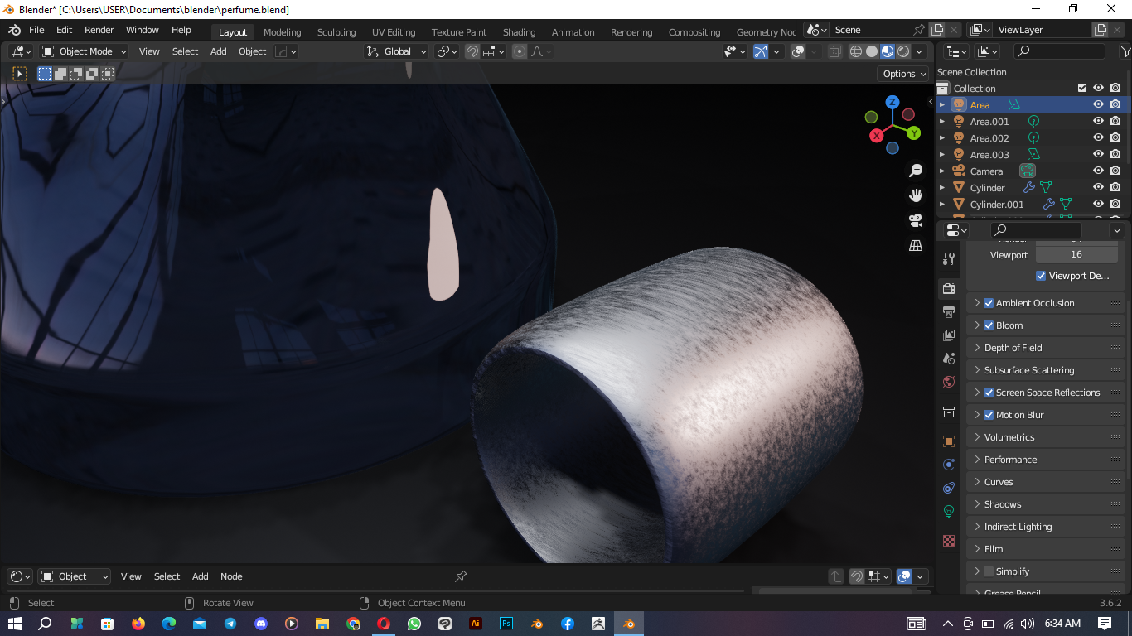Uncheck the Ambient Occlusion checkbox
Screen dimensions: 1132x636
[989, 303]
